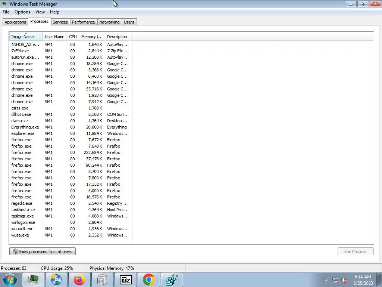Viewport: 382px width, 287px height.
Task: Select firefox.exe using 90,244 K
Action: (71, 165)
